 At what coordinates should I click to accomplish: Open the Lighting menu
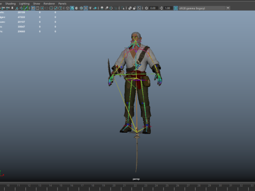tap(24, 4)
